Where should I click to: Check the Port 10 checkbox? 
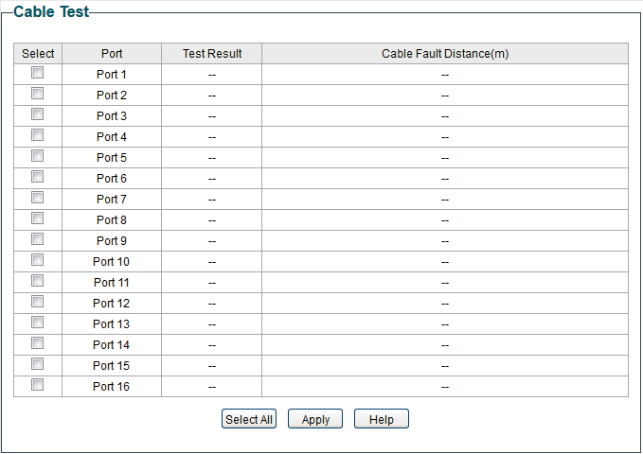38,260
